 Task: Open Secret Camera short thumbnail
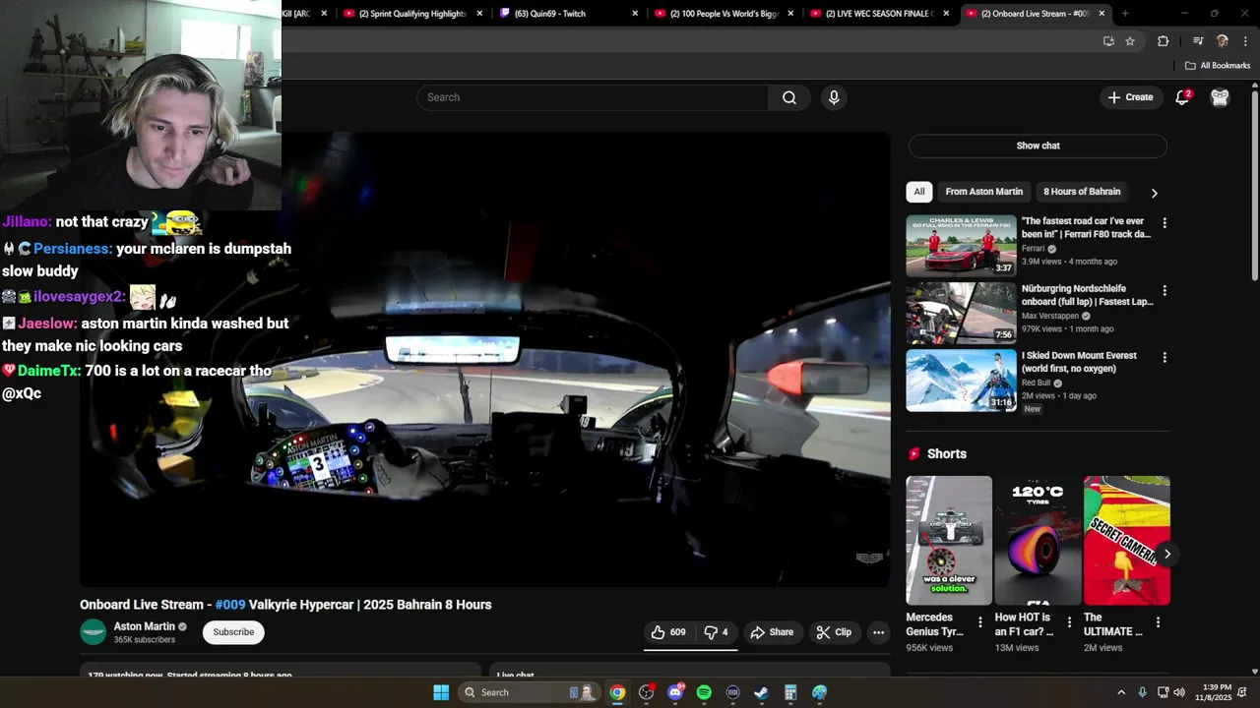point(1127,541)
